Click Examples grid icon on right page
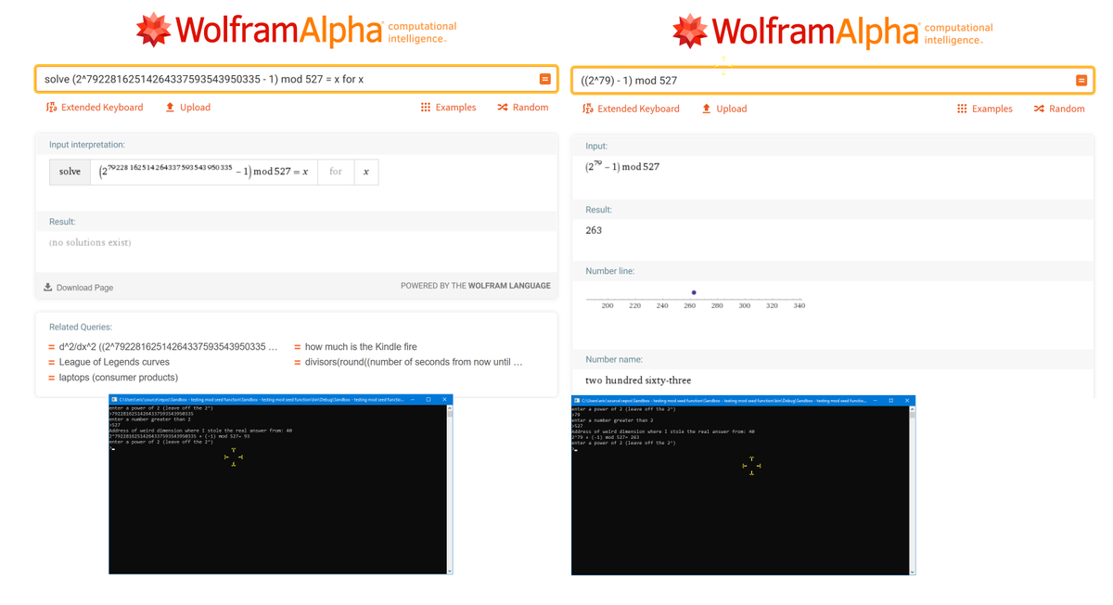Viewport: 1113px width, 605px height. coord(962,109)
